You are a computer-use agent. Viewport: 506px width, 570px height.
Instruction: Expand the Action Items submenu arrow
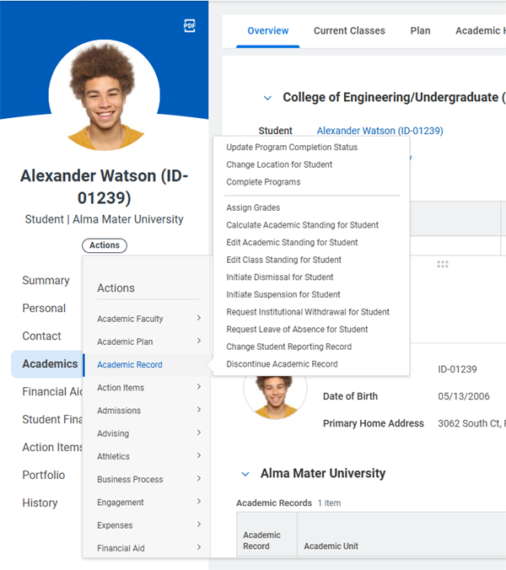[x=199, y=386]
